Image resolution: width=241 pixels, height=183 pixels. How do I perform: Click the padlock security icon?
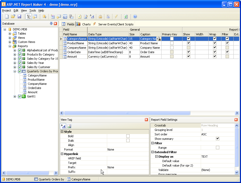(100, 16)
